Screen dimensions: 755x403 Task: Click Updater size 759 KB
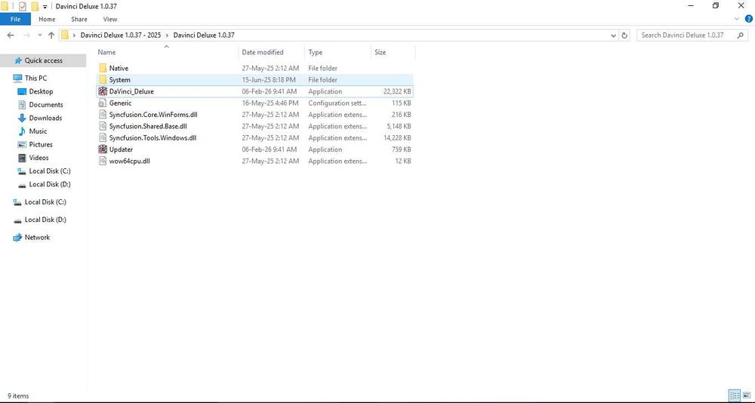(x=401, y=149)
